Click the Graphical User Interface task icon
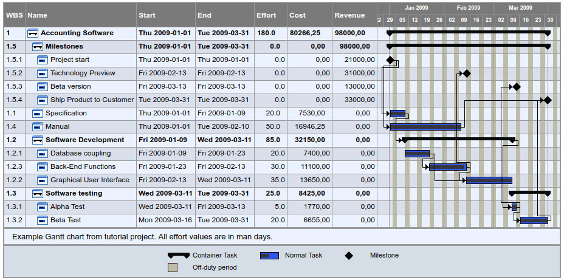 tap(43, 180)
